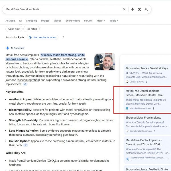Viewport: 171px width, 171px height.
Task: Expand the Tools dropdown
Action: coord(114,21)
